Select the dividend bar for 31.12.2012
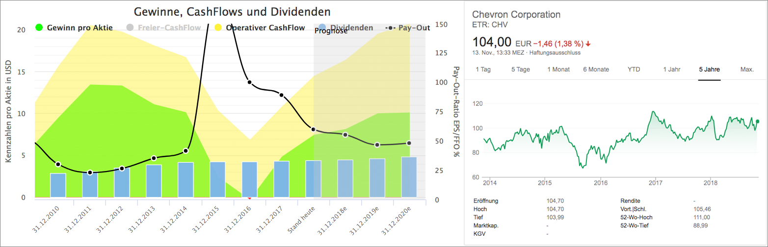The height and width of the screenshot is (247, 768). pyautogui.click(x=122, y=182)
